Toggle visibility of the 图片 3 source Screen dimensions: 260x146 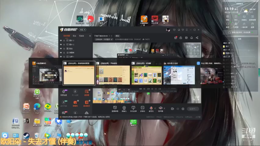click(61, 40)
